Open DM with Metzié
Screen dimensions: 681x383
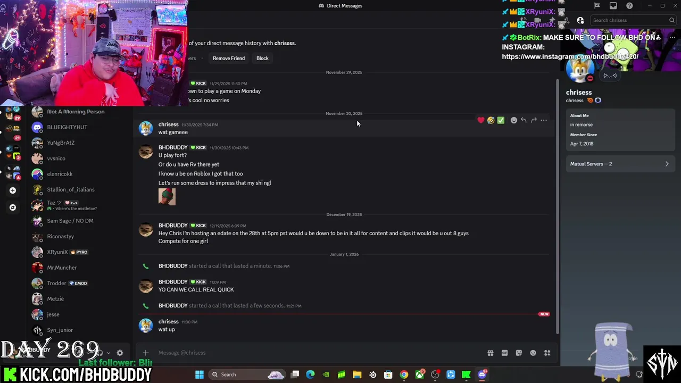coord(80,299)
